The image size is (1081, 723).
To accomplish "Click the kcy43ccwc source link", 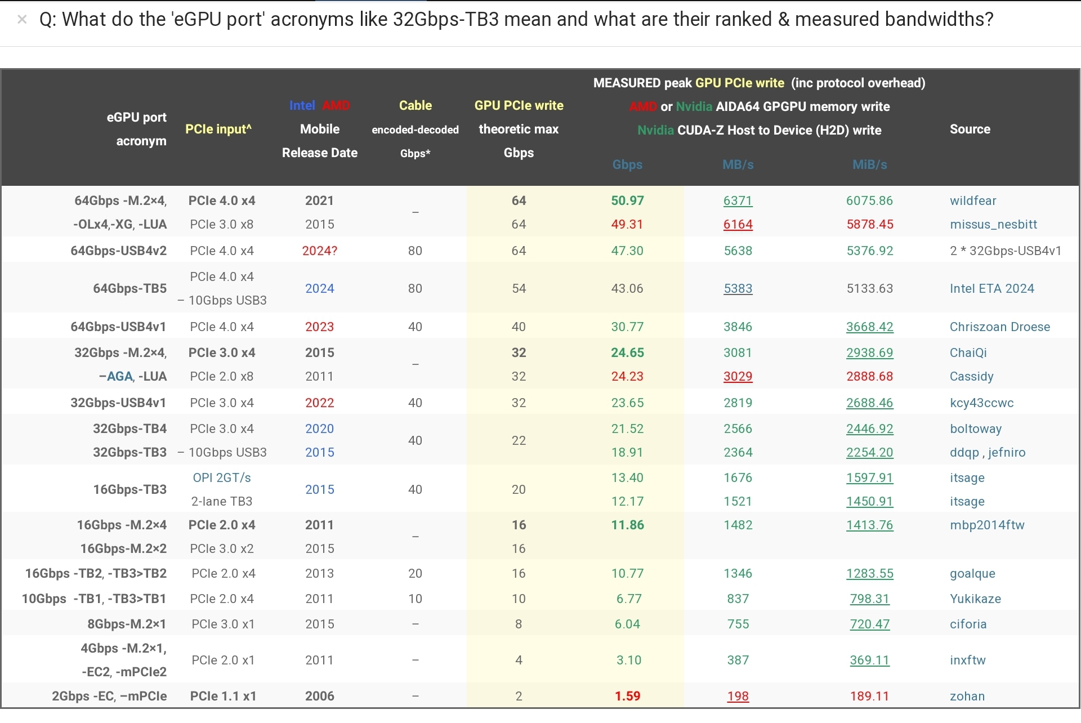I will pyautogui.click(x=981, y=403).
